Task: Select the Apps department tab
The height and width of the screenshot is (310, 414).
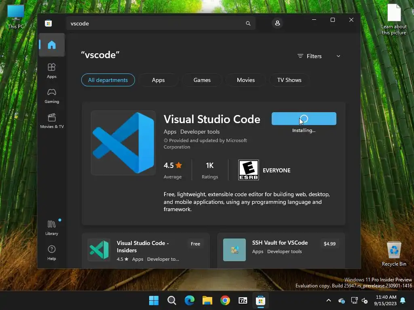Action: tap(158, 80)
